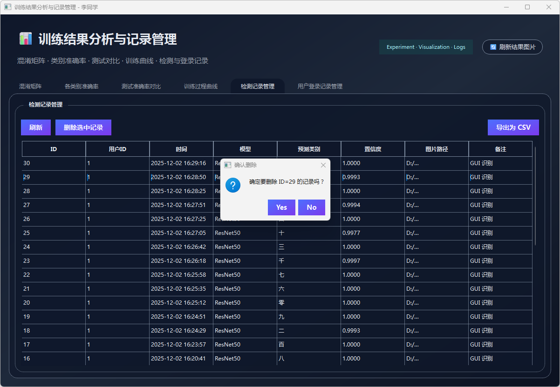Show the 训练过程曲线 tab

(200, 87)
